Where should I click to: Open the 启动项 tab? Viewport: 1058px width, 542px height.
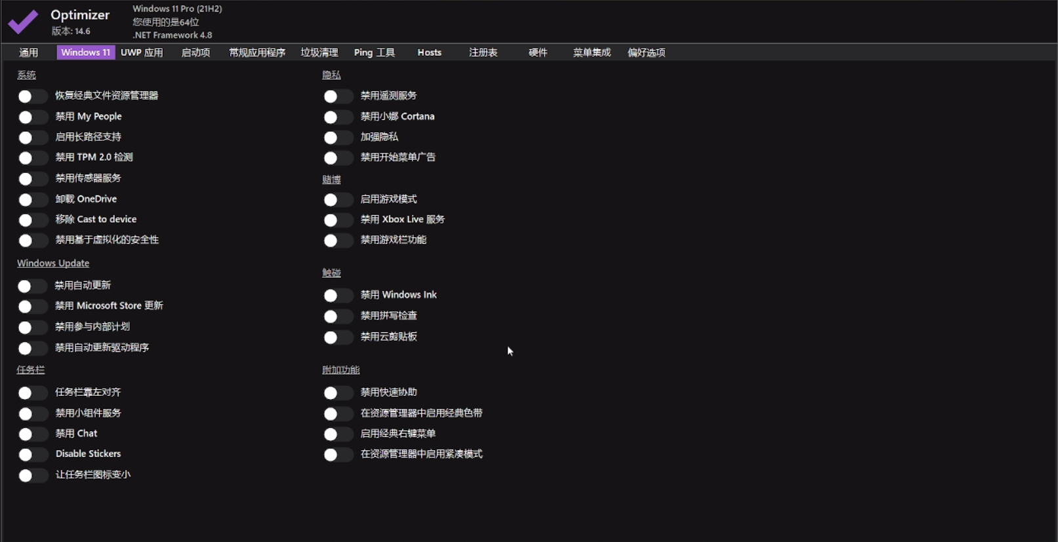(x=195, y=52)
